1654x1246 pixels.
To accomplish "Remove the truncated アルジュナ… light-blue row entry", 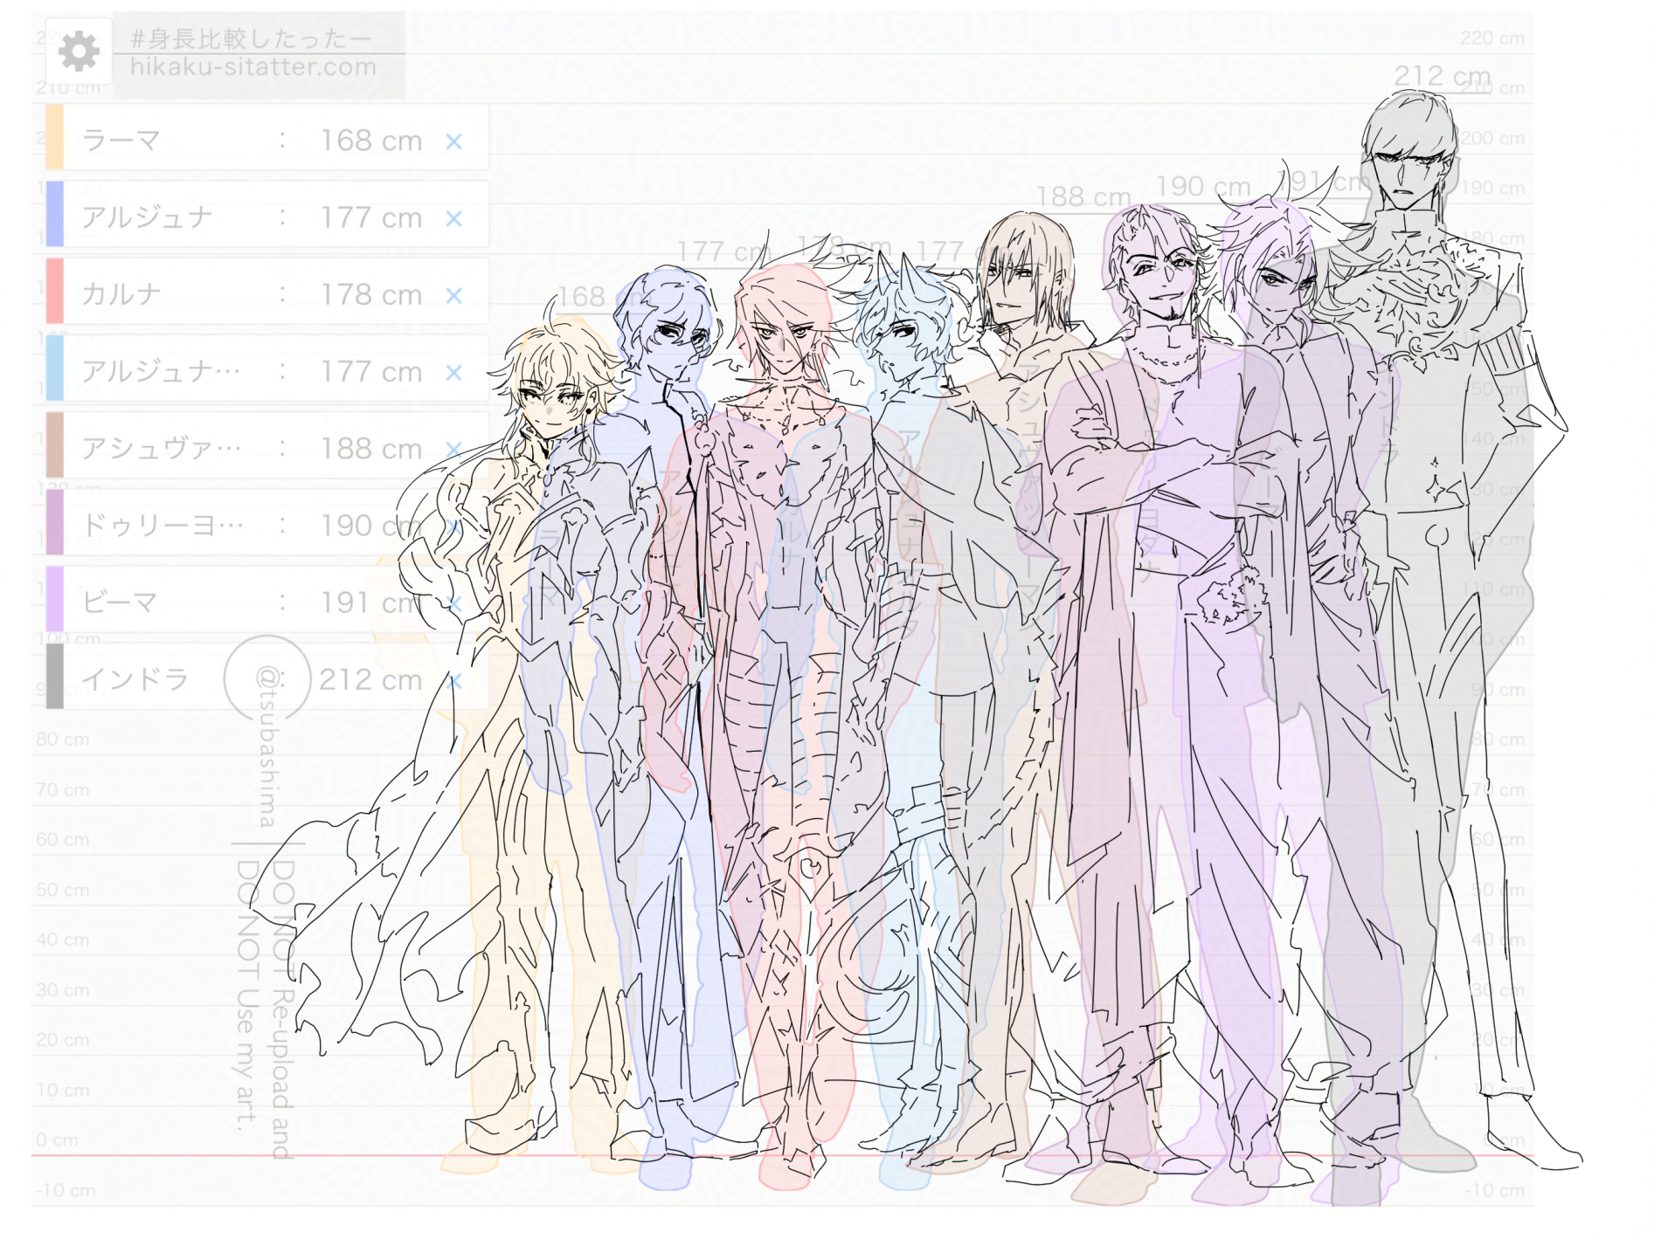I will [x=453, y=373].
